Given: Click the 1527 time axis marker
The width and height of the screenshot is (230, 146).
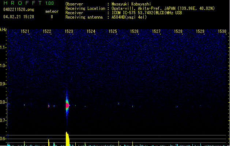Looking at the screenshot, I should (x=156, y=31).
